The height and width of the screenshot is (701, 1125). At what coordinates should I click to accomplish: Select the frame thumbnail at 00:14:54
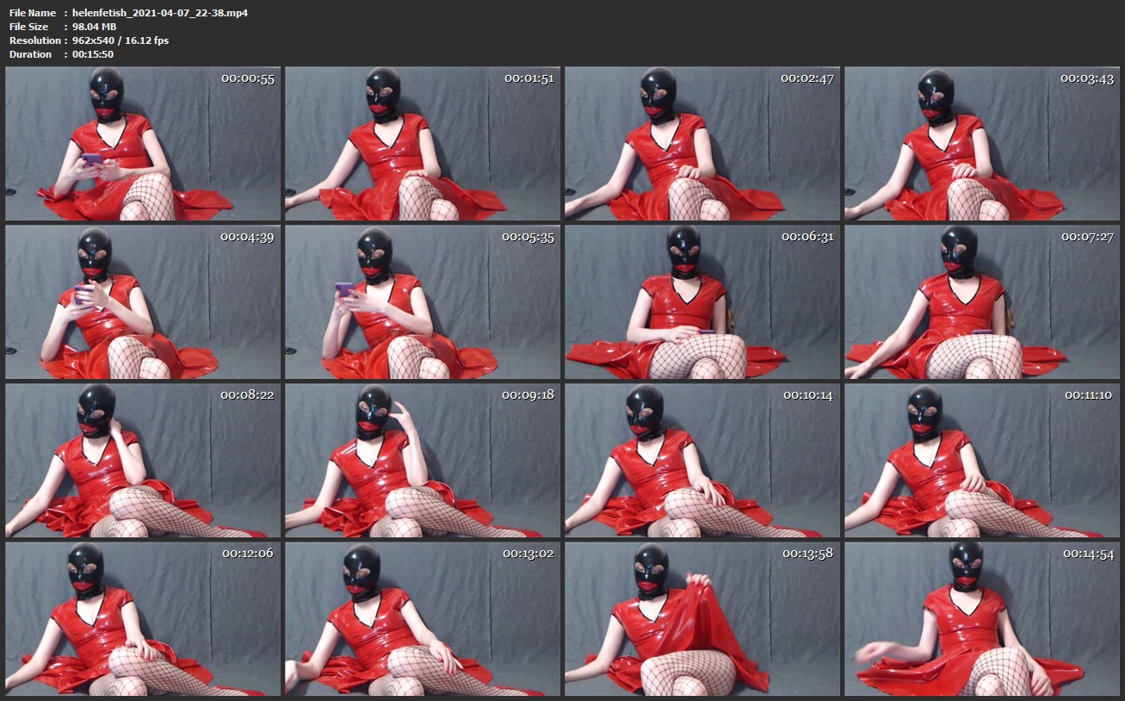[x=982, y=619]
